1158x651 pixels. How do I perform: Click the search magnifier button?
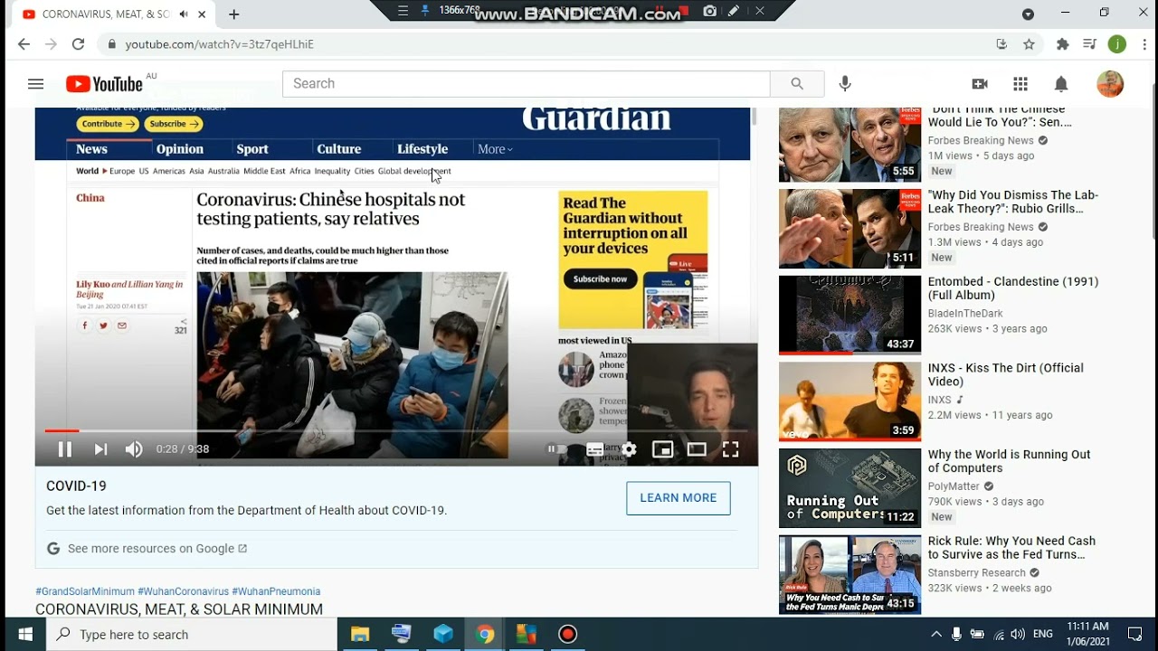click(797, 84)
